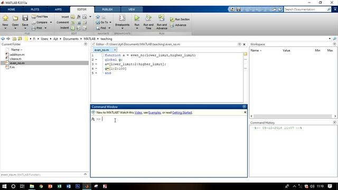Close the New to MATLAB banner
Image resolution: width=338 pixels, height=190 pixels.
pyautogui.click(x=245, y=112)
